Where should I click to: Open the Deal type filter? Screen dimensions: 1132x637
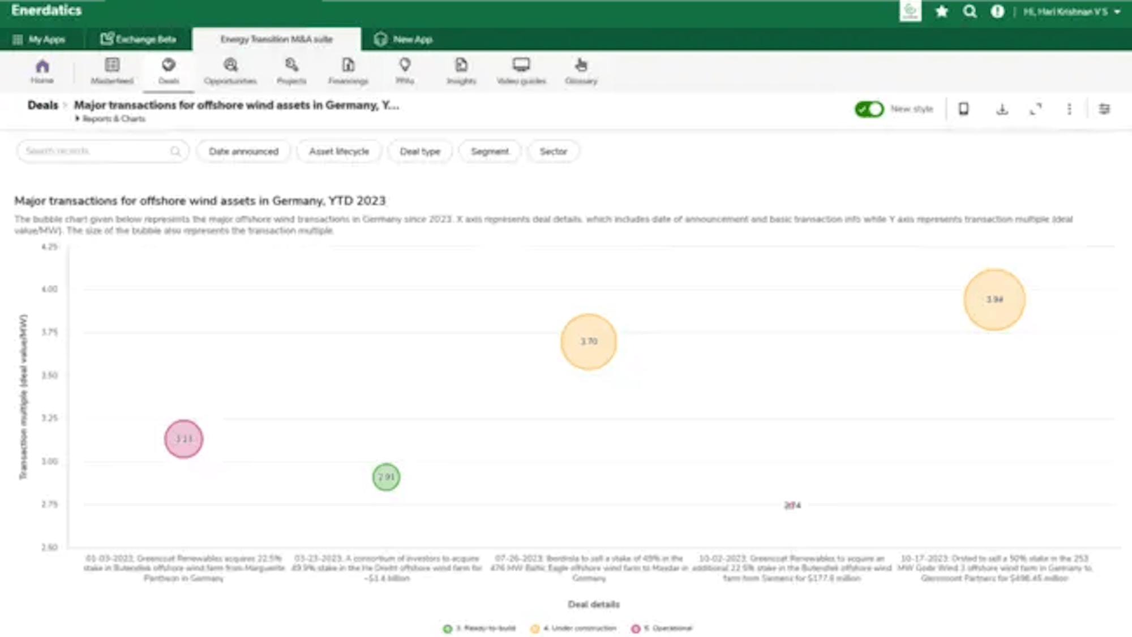pos(420,151)
